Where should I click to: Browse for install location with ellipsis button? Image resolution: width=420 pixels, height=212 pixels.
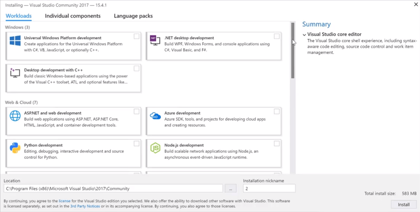coord(231,188)
